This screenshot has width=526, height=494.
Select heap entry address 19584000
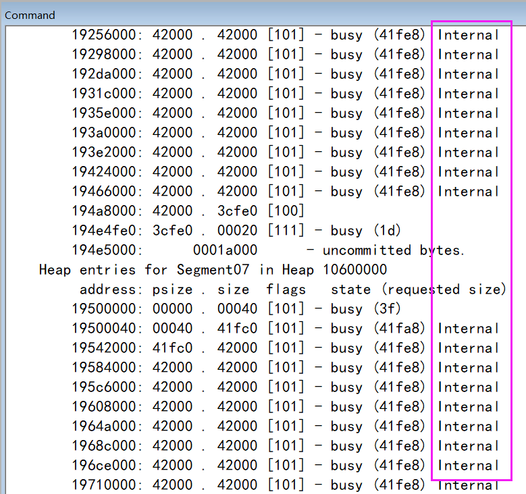pos(107,367)
